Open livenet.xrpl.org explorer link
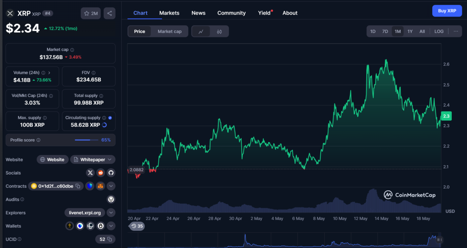 [x=85, y=213]
